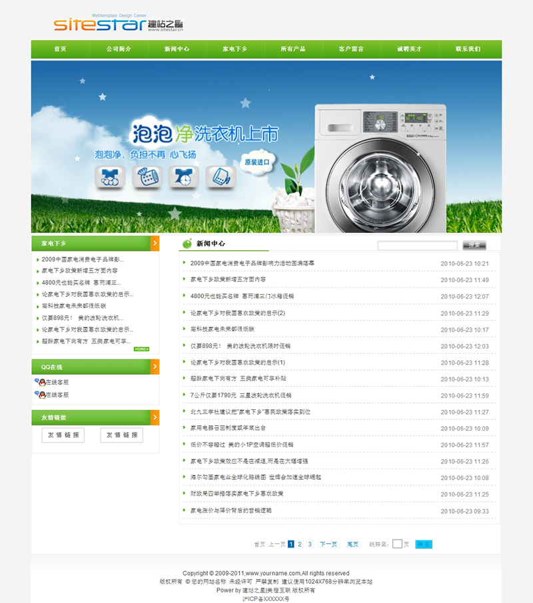533x603 pixels.
Task: Click the laundry clothes wash icon in banner
Action: pyautogui.click(x=108, y=176)
